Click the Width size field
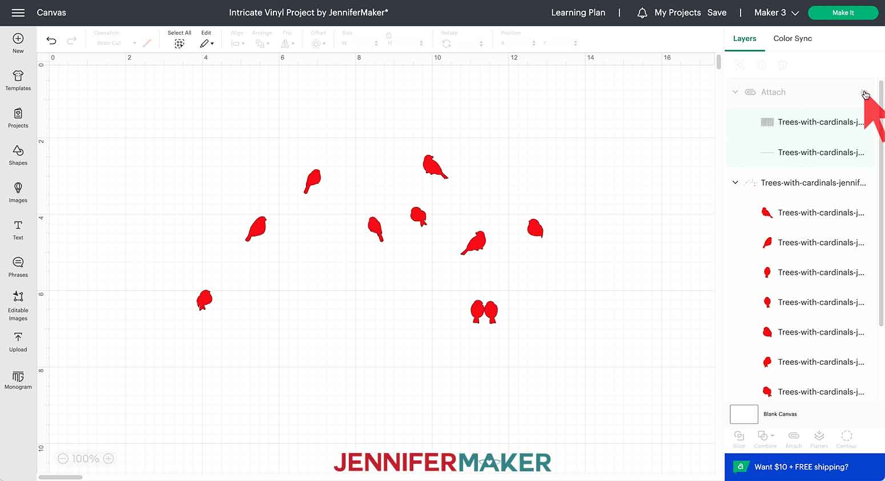 [360, 43]
